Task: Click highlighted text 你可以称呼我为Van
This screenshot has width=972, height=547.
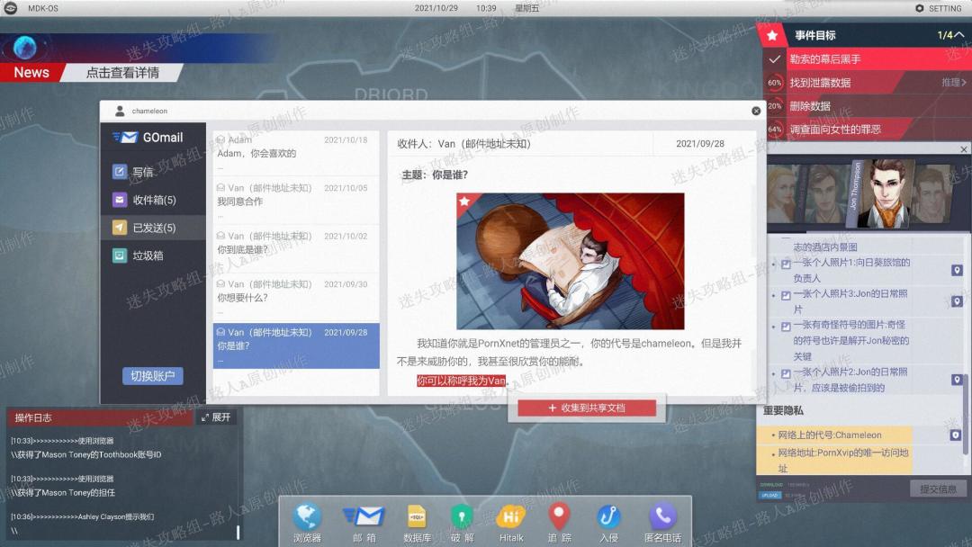Action: tap(461, 381)
